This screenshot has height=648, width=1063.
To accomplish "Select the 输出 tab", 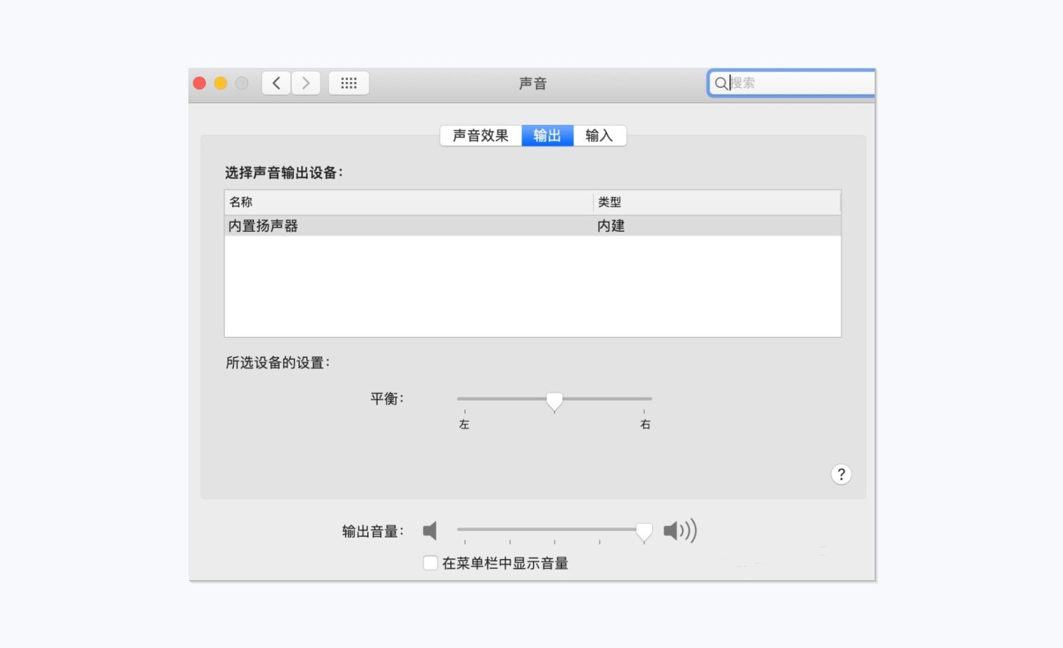I will click(547, 136).
